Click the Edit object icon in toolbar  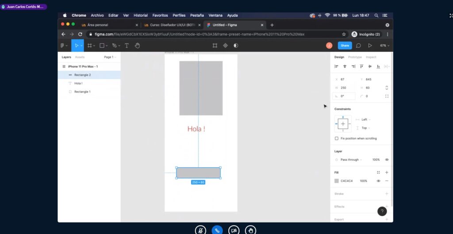point(215,46)
